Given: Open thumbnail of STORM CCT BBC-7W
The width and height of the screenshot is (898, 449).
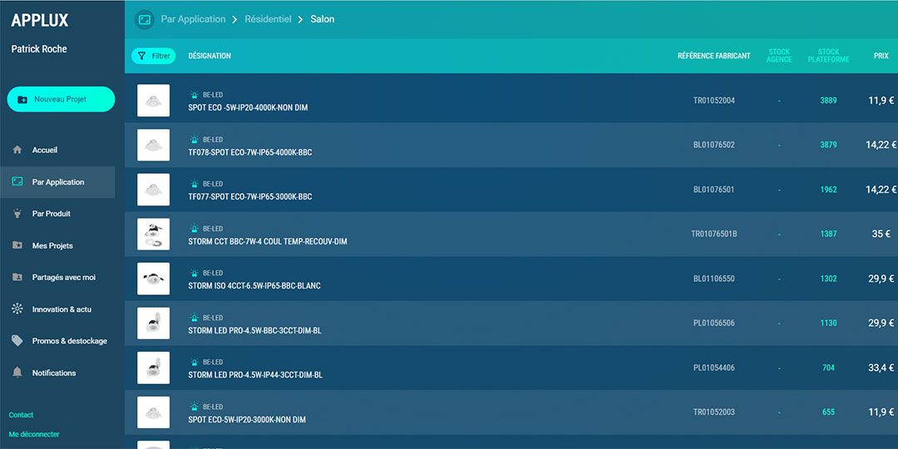Looking at the screenshot, I should click(x=154, y=234).
